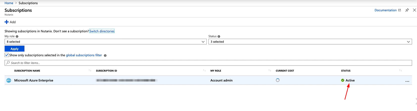Click the Active status text

tap(350, 80)
